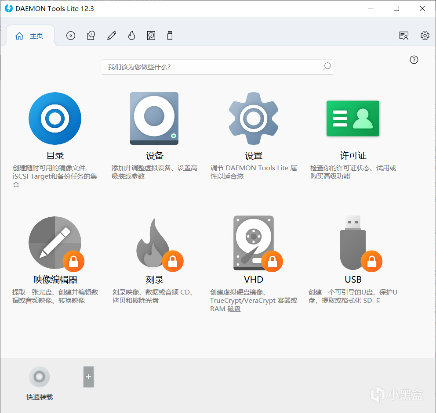
Task: Open the disc images toolbar icon
Action: click(71, 36)
